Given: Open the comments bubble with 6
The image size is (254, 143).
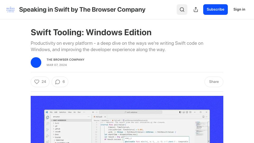Looking at the screenshot, I should click(60, 82).
